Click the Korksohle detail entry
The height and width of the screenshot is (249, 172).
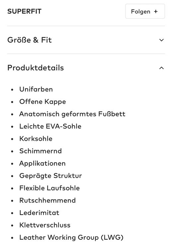point(36,139)
